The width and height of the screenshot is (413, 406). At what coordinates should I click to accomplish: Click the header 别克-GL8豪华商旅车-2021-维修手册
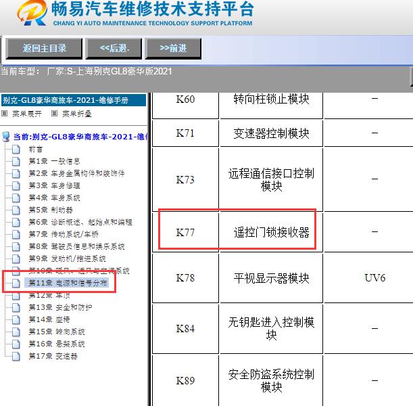74,100
